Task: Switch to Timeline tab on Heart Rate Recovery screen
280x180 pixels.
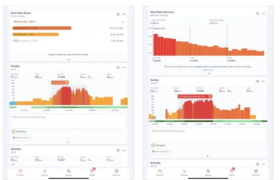Action: [160, 171]
